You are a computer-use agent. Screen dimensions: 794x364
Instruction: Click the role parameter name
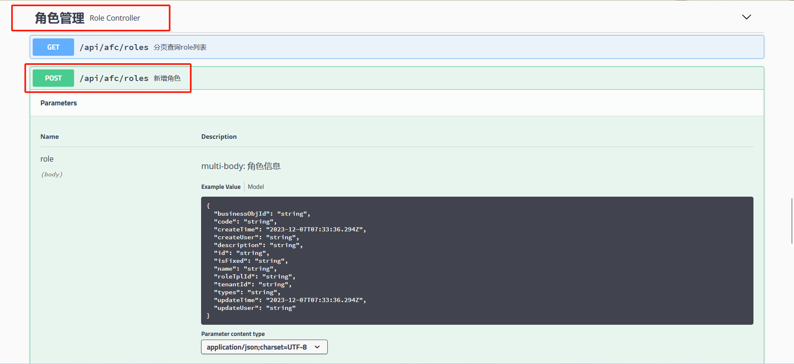pos(47,159)
